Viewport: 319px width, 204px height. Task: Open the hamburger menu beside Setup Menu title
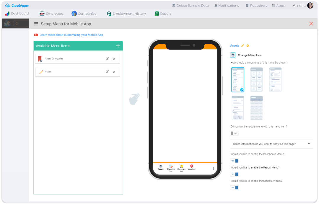pyautogui.click(x=35, y=24)
